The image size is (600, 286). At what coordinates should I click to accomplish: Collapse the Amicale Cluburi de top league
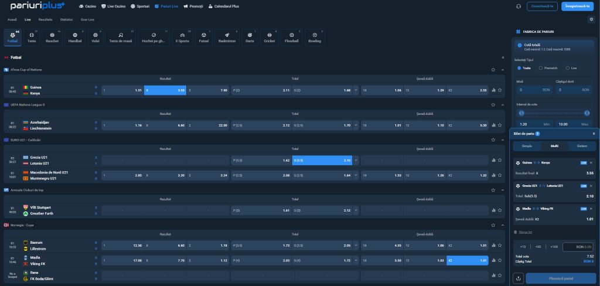(502, 190)
